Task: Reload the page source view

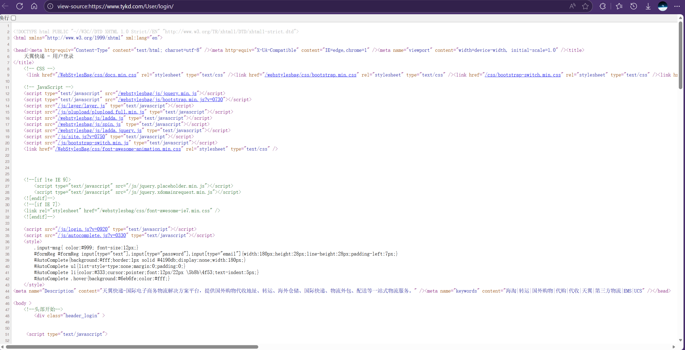Action: (20, 6)
